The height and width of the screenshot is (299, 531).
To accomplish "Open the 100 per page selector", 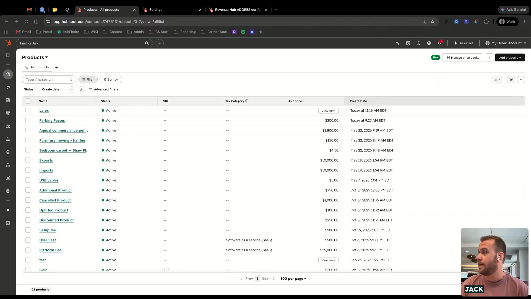I will click(293, 279).
